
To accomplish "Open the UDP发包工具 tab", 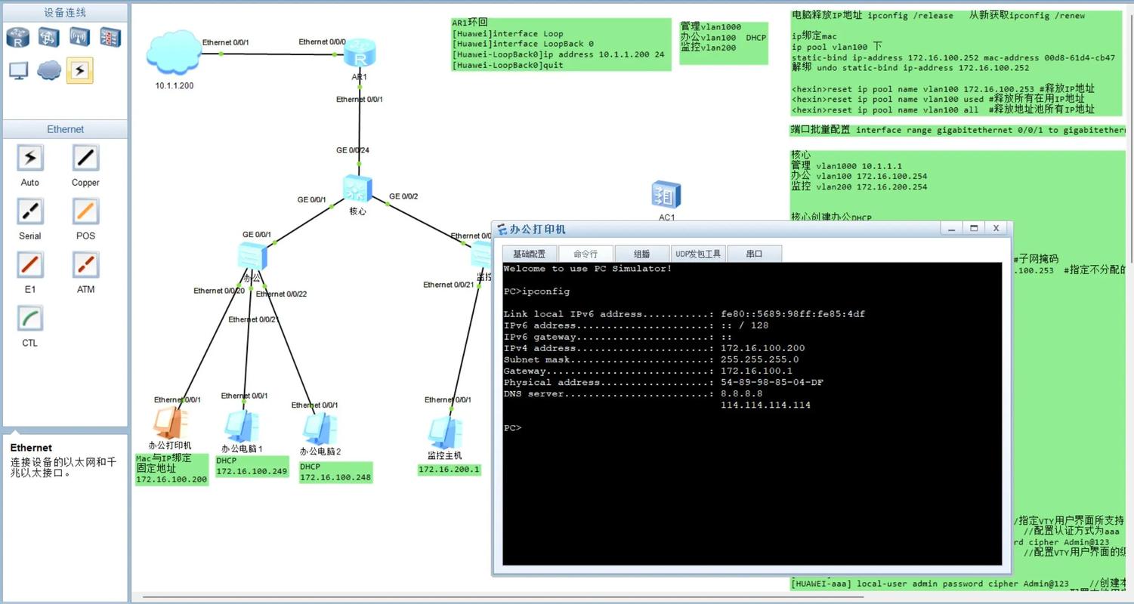I will [698, 254].
